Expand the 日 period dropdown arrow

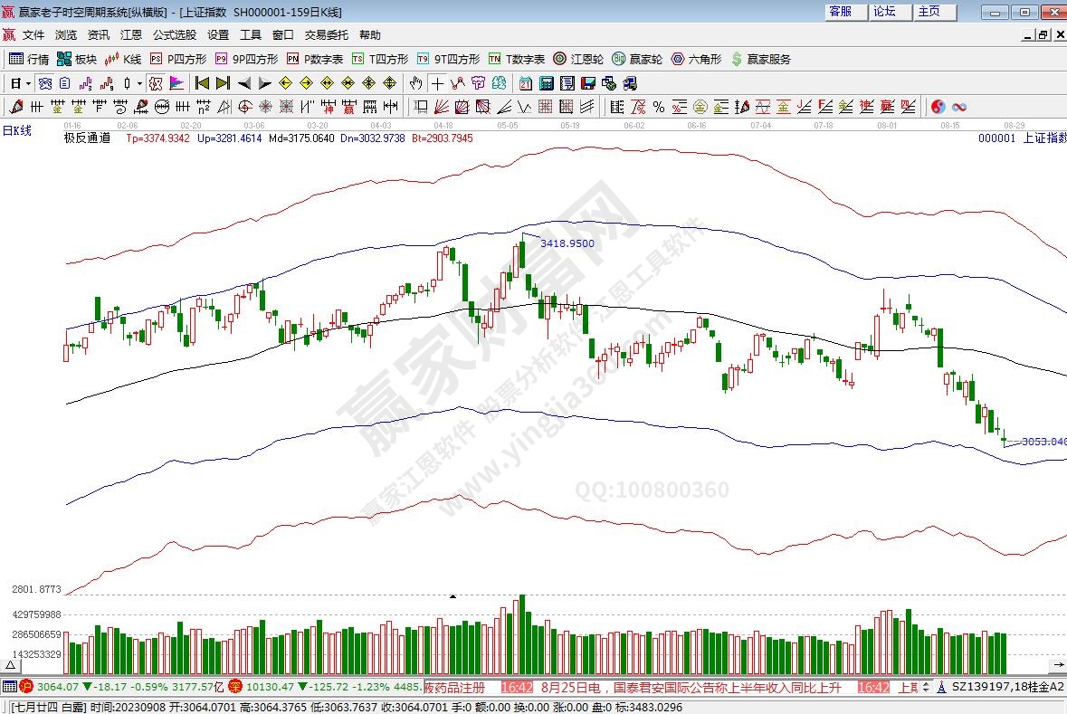[x=28, y=83]
